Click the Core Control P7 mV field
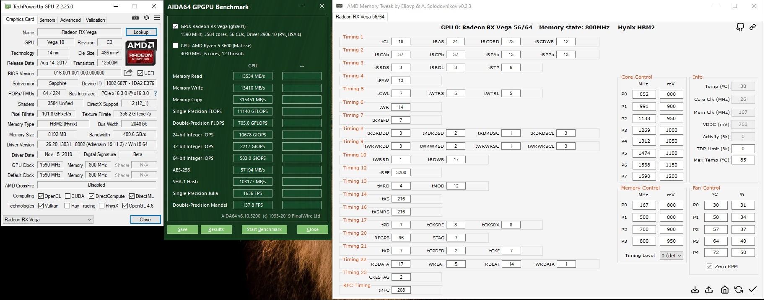 pos(672,176)
